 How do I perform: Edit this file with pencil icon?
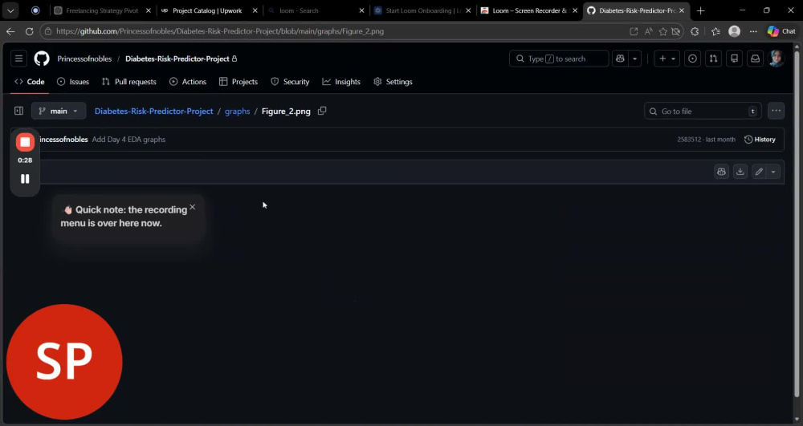tap(759, 172)
